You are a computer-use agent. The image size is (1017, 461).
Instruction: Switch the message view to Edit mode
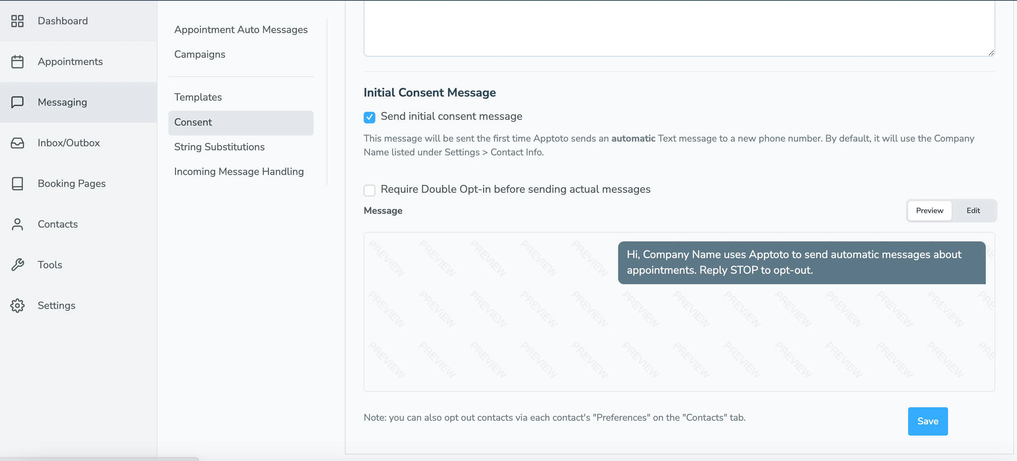(x=973, y=211)
